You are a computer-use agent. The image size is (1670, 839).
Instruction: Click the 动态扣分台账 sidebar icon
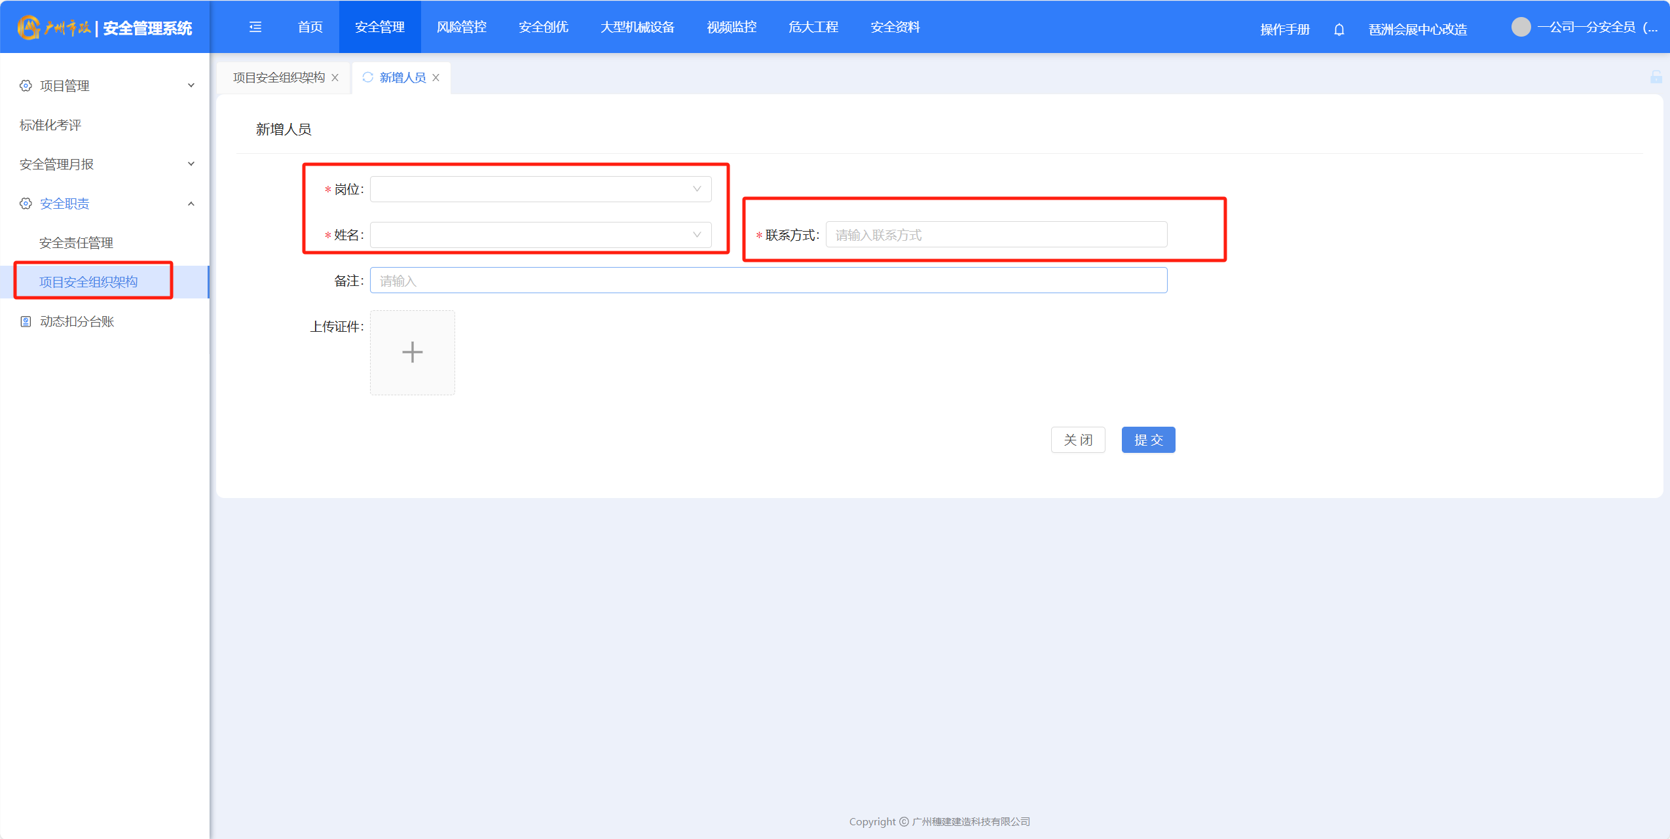26,321
